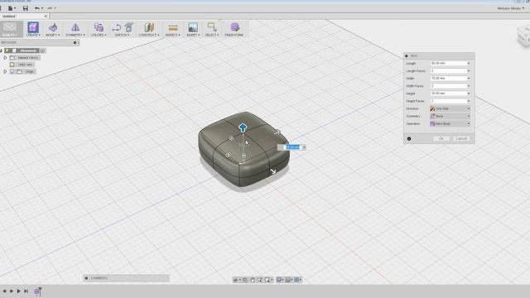Viewport: 530px width, 298px height.
Task: Click the Modify Edit Form icon
Action: click(x=53, y=27)
